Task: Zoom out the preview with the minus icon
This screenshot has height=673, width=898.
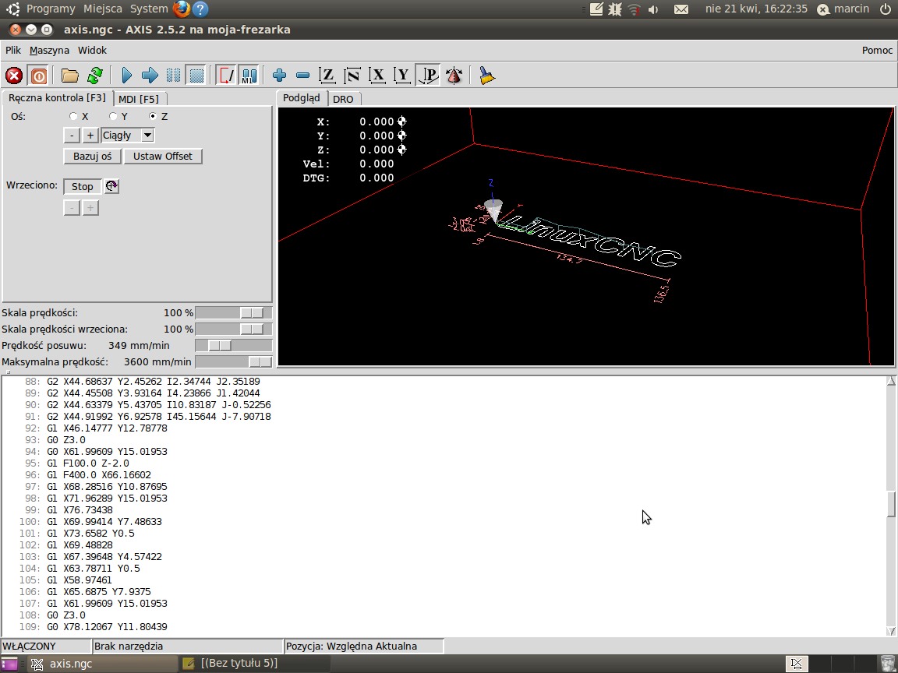Action: click(303, 76)
